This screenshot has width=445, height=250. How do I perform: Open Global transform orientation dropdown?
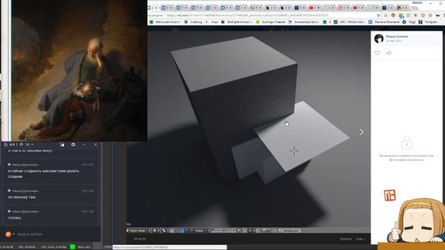pos(202,231)
